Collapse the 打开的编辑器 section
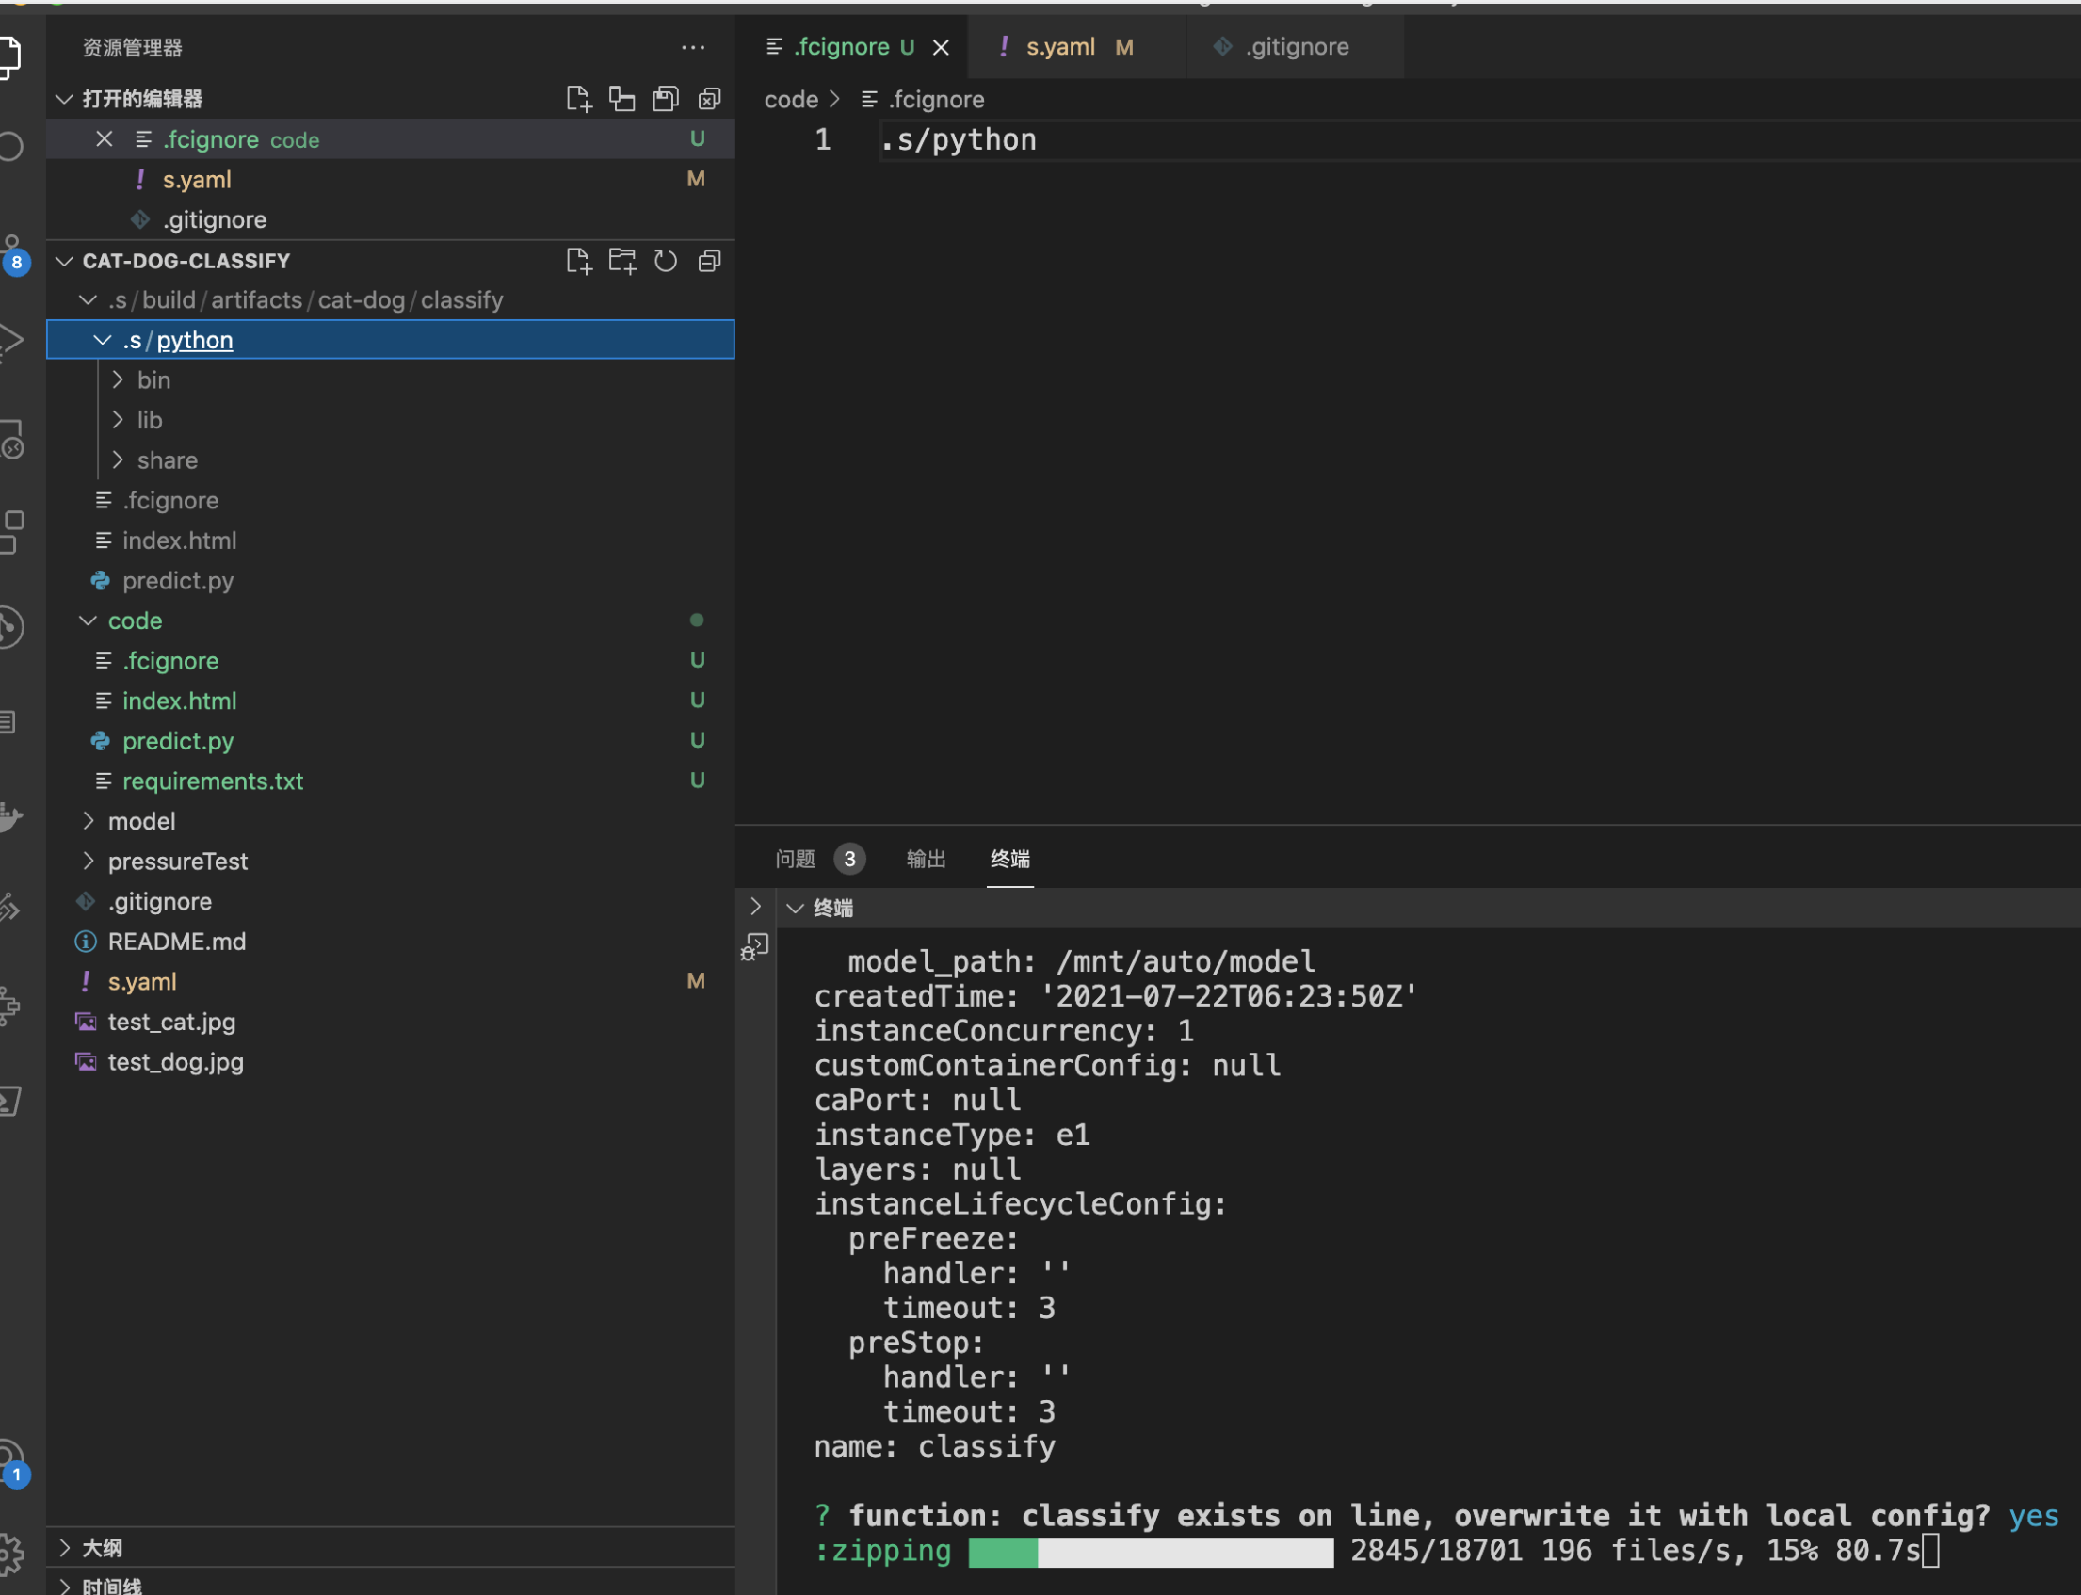 point(63,98)
